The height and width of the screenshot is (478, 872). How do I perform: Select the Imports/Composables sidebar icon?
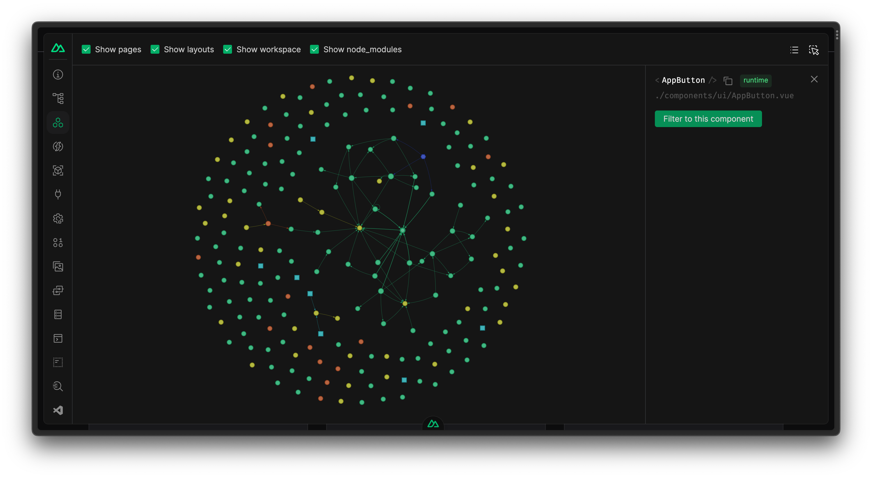tap(58, 146)
